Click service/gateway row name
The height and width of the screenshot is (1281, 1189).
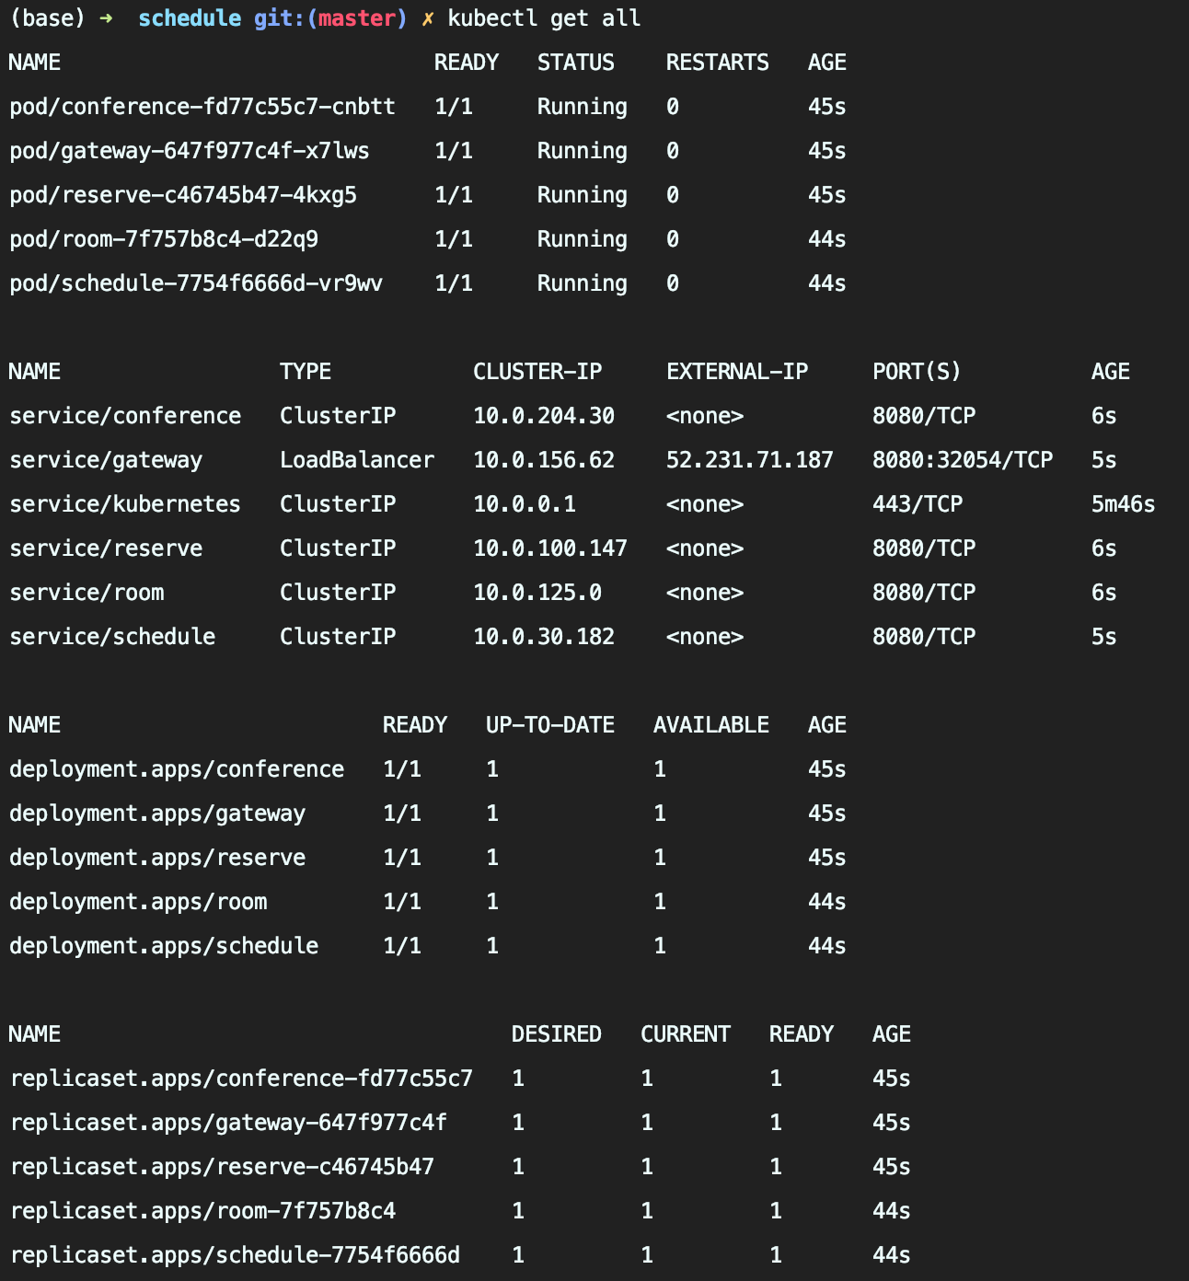coord(106,460)
